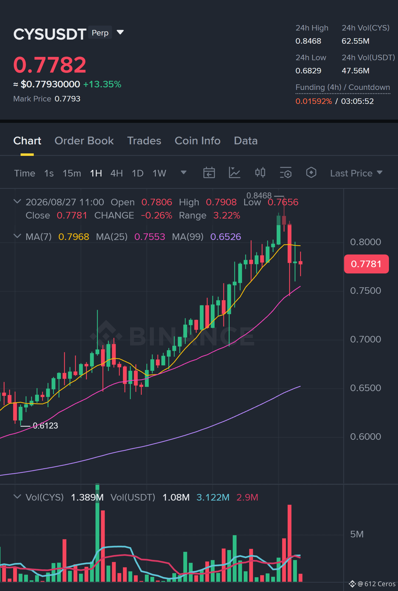
Task: Collapse the OHLC info row chevron
Action: pyautogui.click(x=17, y=202)
